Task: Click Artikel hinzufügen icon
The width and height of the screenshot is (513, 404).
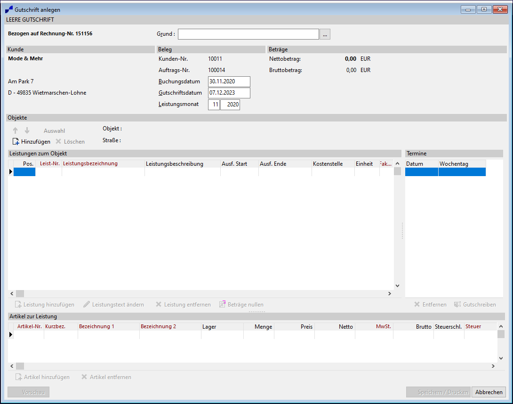Action: (x=18, y=377)
